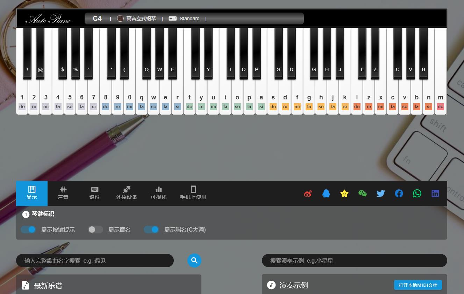Open the WhatsApp share icon

tap(417, 194)
